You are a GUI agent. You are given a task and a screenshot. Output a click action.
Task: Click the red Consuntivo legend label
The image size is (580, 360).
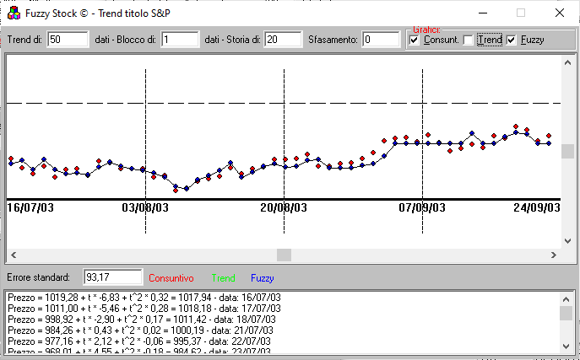(171, 277)
